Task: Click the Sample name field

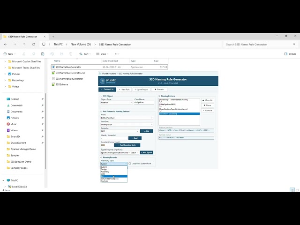Action: tap(186, 137)
